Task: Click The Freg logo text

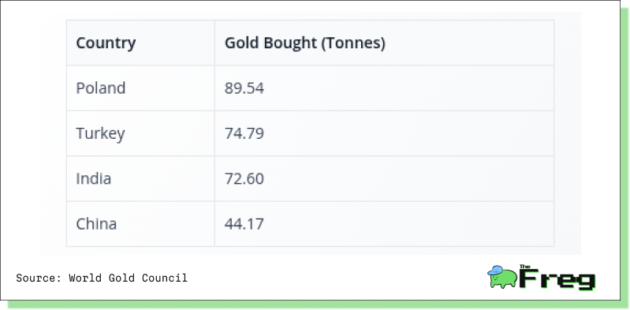Action: point(557,278)
